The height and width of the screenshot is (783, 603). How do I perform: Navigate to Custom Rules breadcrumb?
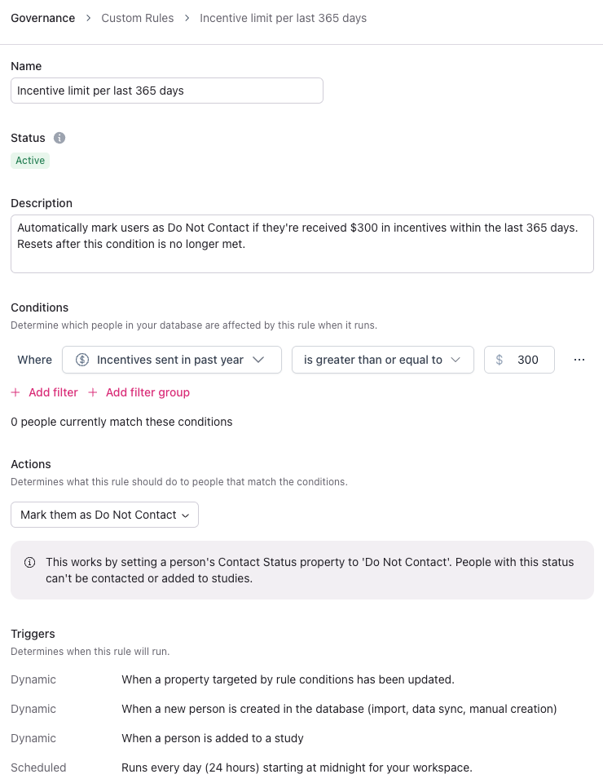[x=137, y=18]
